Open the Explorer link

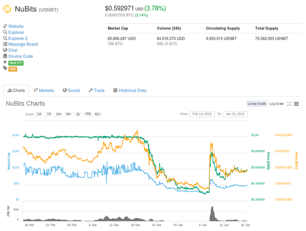[x=16, y=32]
